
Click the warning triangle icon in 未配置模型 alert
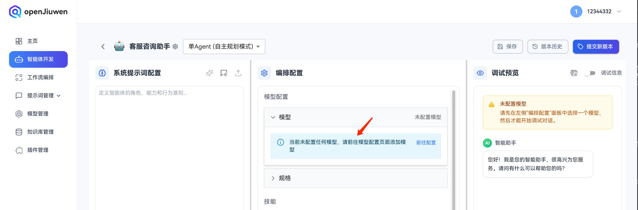pyautogui.click(x=492, y=104)
